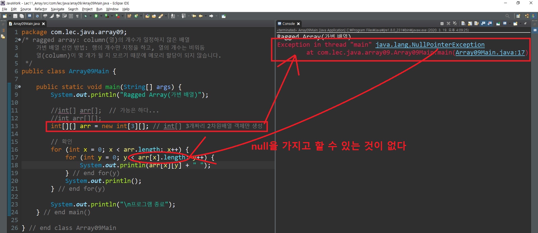Collapse the main method fold at line 8

point(19,87)
